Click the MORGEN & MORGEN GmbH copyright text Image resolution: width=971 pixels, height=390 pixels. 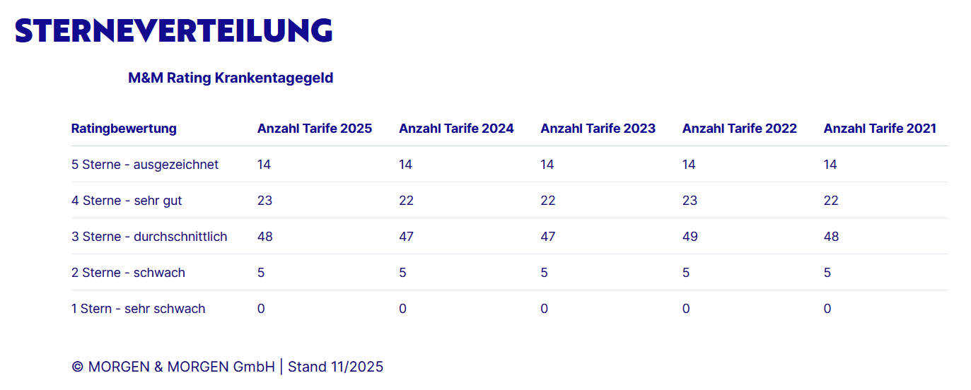tap(173, 367)
